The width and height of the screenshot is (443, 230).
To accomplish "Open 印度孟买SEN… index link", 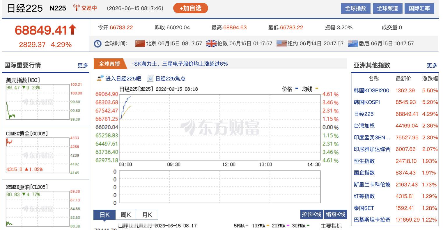I will pos(372,138).
